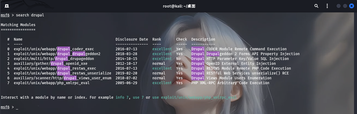The width and height of the screenshot is (357, 114).
Task: Click module exploit/unix/webapp/php_xmlrpc_eval in table
Action: (52, 83)
